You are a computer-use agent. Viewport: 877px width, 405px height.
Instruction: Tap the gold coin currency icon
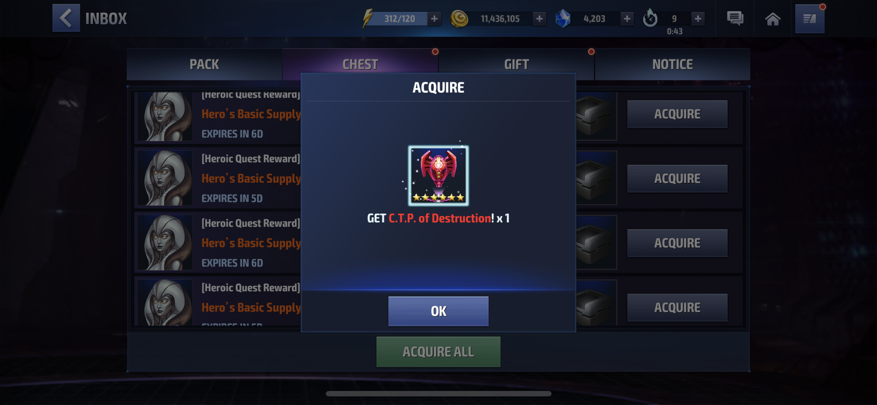[459, 19]
